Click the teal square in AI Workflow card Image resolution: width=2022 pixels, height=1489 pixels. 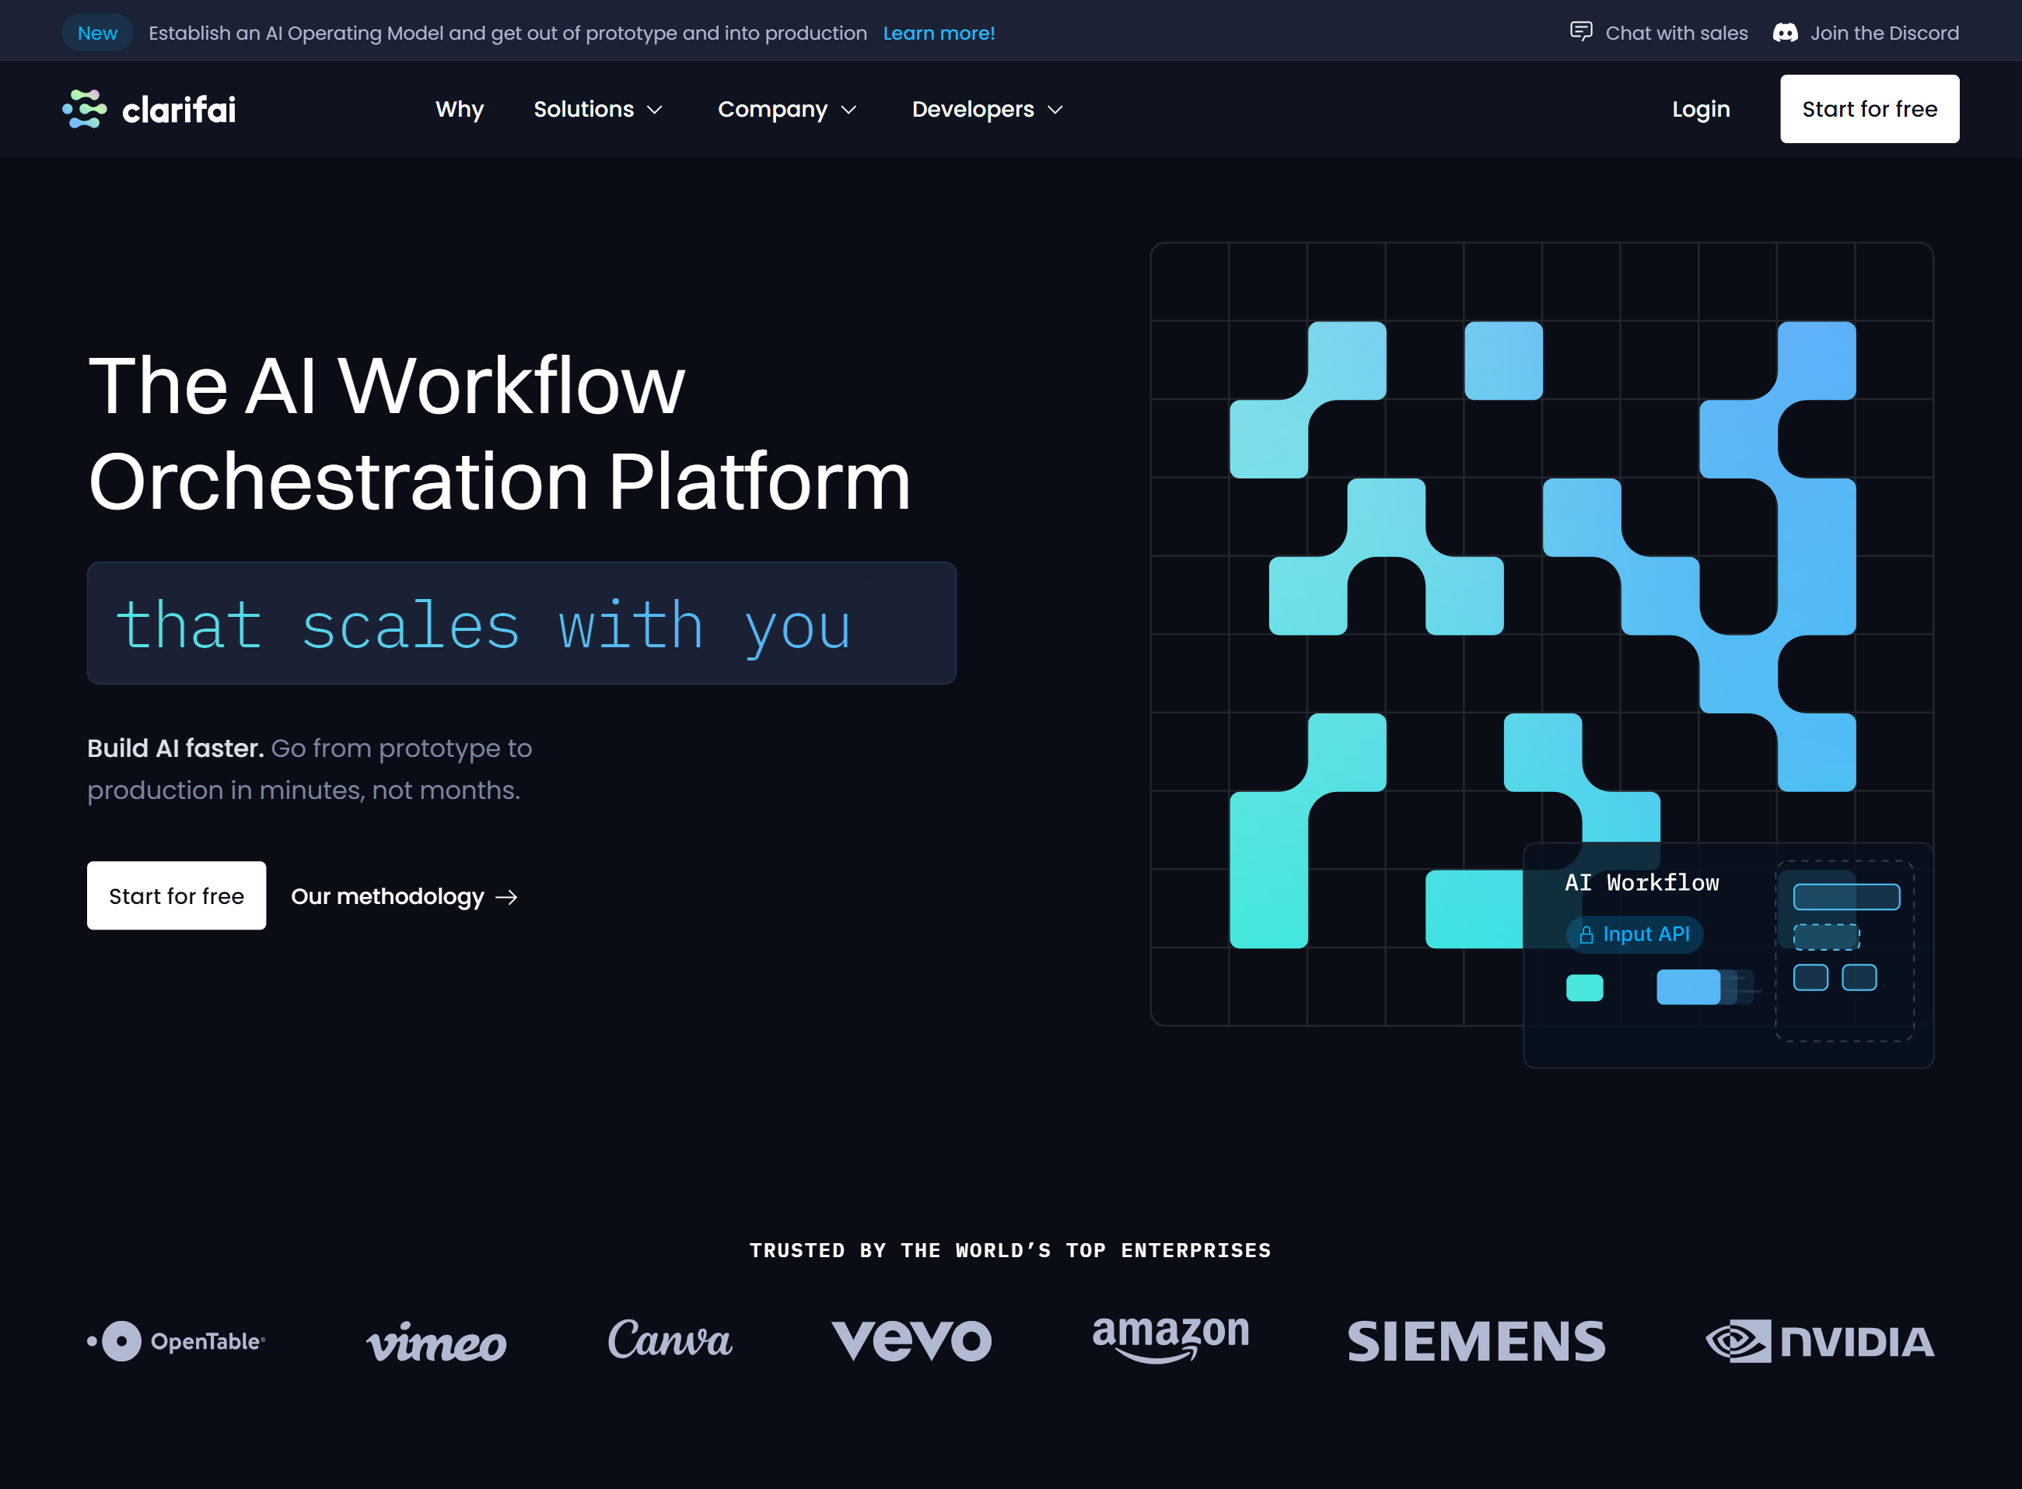click(1584, 987)
